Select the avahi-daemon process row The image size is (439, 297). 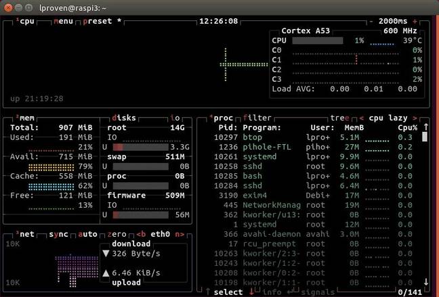[313, 234]
